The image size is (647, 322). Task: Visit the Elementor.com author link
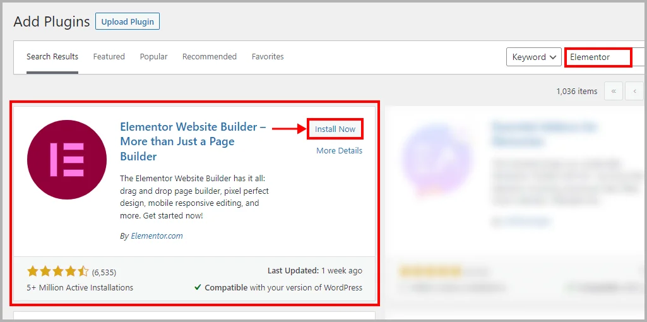[157, 236]
